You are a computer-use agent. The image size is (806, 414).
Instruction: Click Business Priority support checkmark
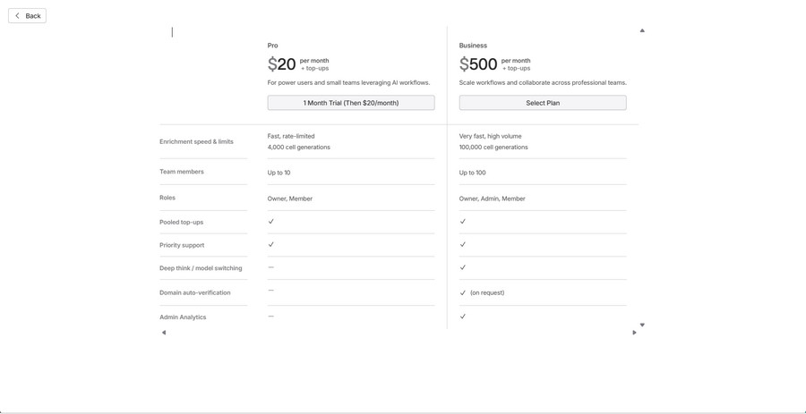[x=462, y=244]
